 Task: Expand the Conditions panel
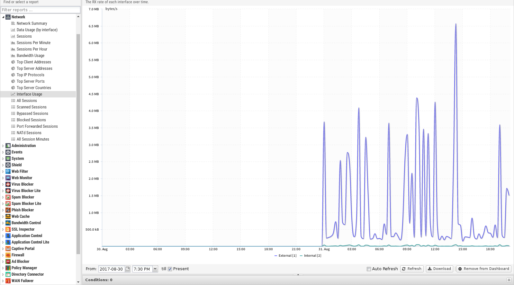coord(509,280)
